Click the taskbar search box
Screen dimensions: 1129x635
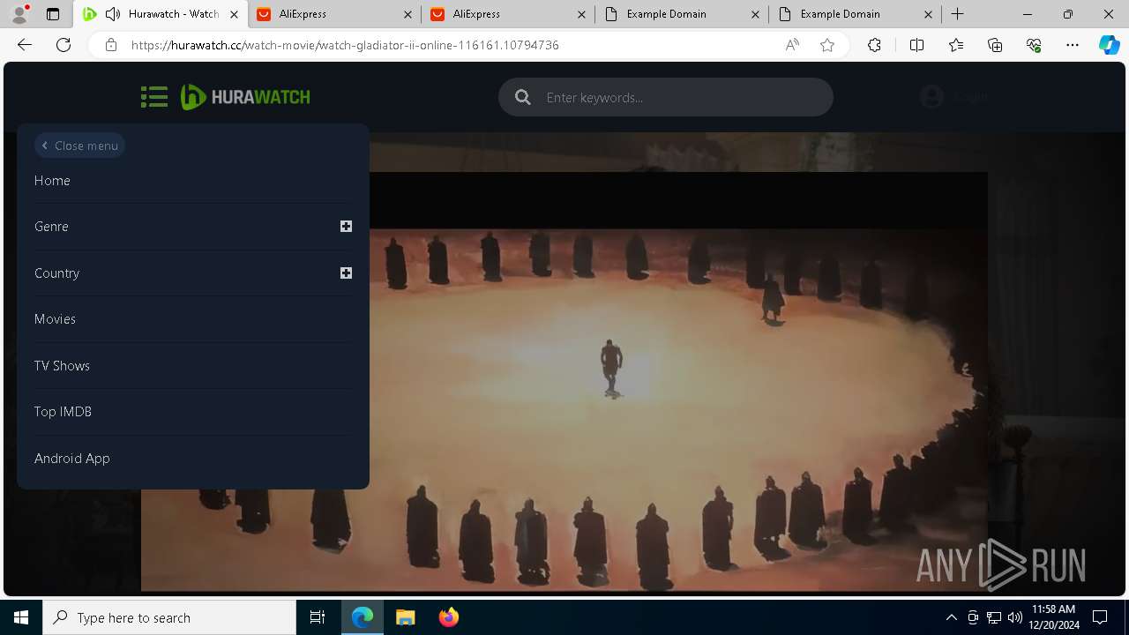point(169,617)
